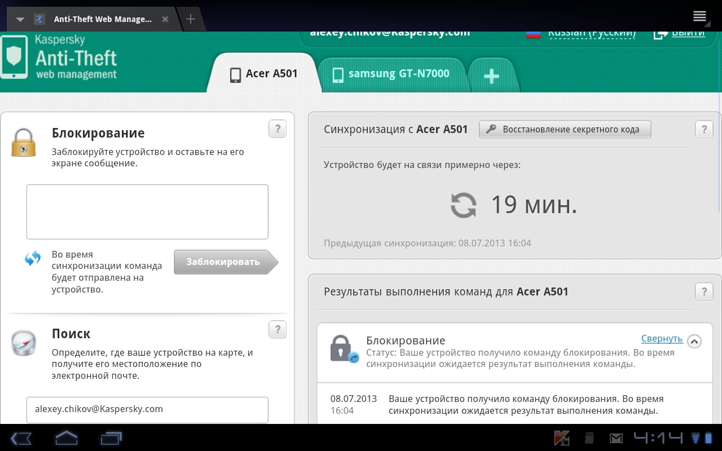Click the padlock Блокирование icon
This screenshot has width=722, height=451.
pyautogui.click(x=24, y=143)
